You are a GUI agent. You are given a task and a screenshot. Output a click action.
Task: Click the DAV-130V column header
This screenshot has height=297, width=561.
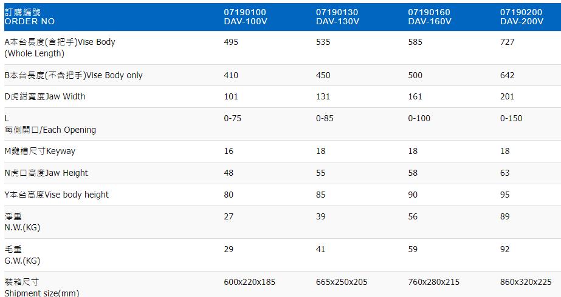click(x=337, y=16)
